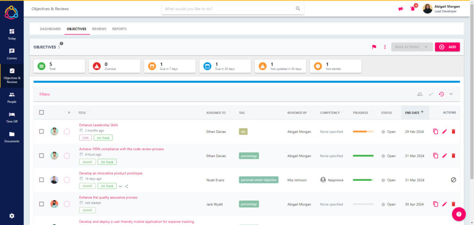The height and width of the screenshot is (225, 474).
Task: Edit the code review compliance objective
Action: [444, 156]
